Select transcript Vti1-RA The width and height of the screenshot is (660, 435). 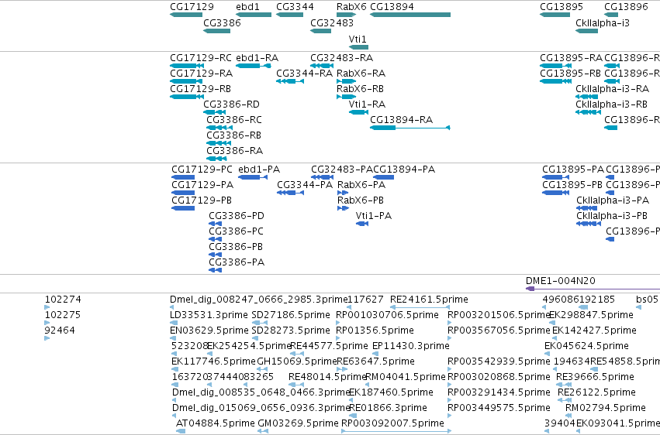click(358, 112)
